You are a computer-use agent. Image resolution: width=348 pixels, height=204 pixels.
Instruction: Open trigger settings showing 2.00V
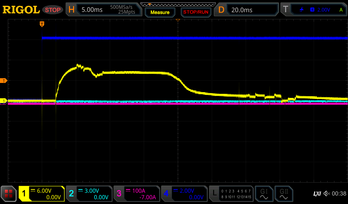[313, 10]
